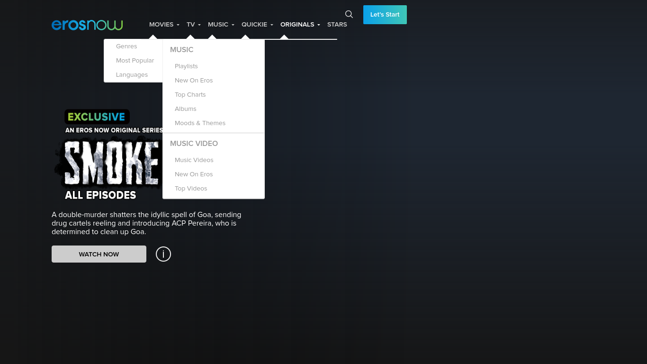Click the info circle icon

tap(163, 254)
